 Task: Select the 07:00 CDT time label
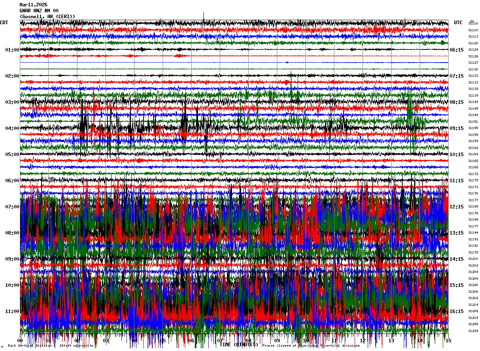coord(12,207)
